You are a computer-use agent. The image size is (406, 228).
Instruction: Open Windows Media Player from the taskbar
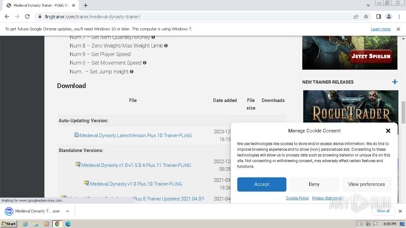coord(47,224)
